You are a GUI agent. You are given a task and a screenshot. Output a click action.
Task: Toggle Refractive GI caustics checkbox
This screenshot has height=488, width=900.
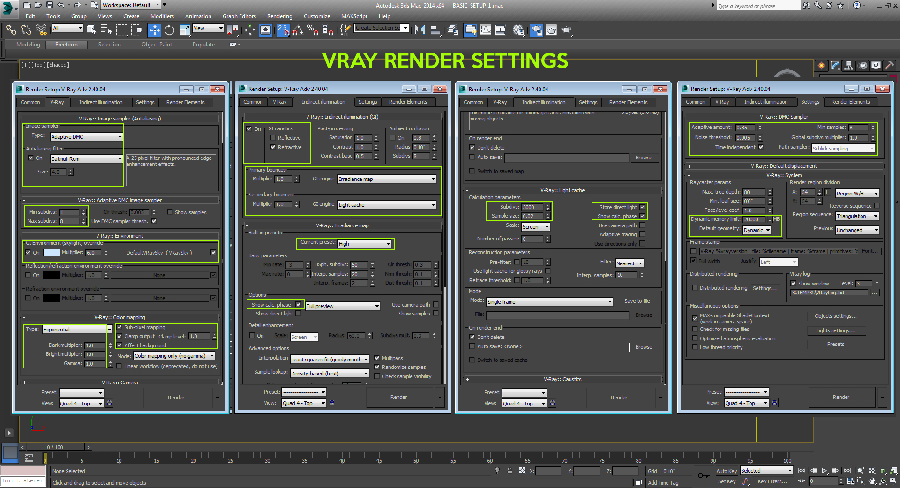pyautogui.click(x=273, y=147)
